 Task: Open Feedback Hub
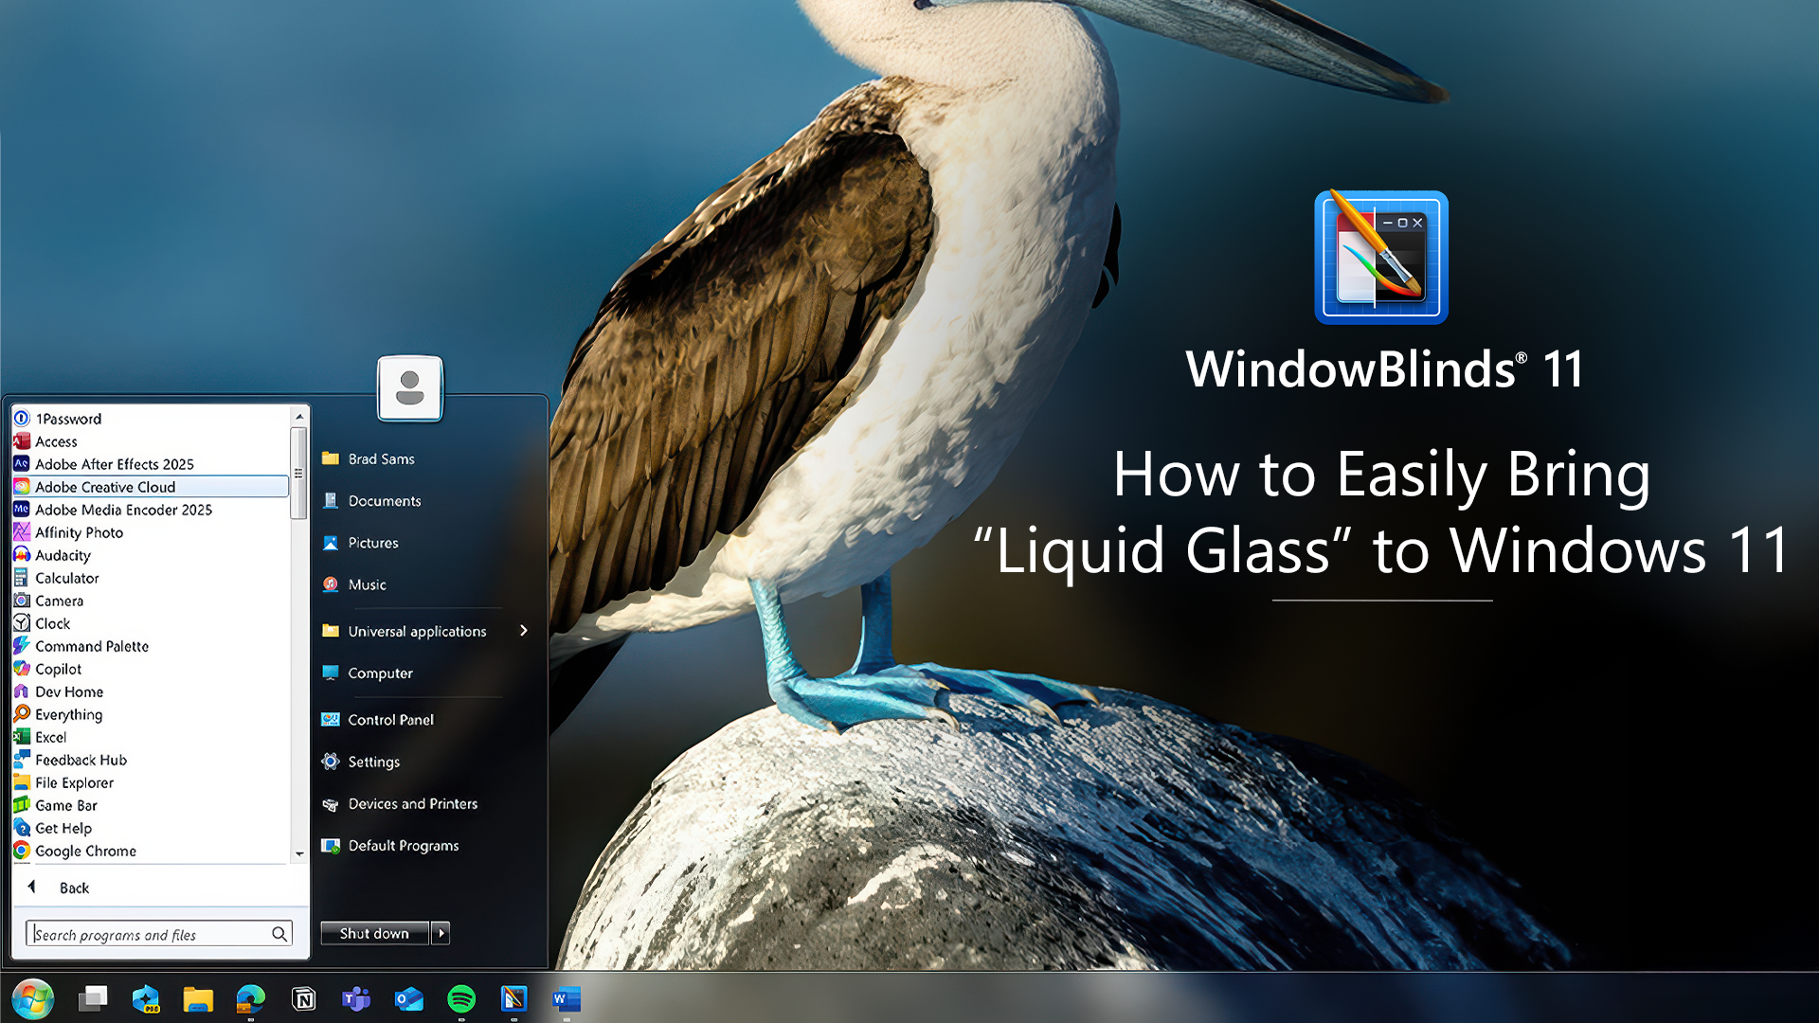[151, 760]
